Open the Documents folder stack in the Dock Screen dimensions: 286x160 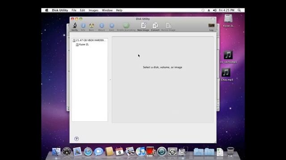click(209, 152)
